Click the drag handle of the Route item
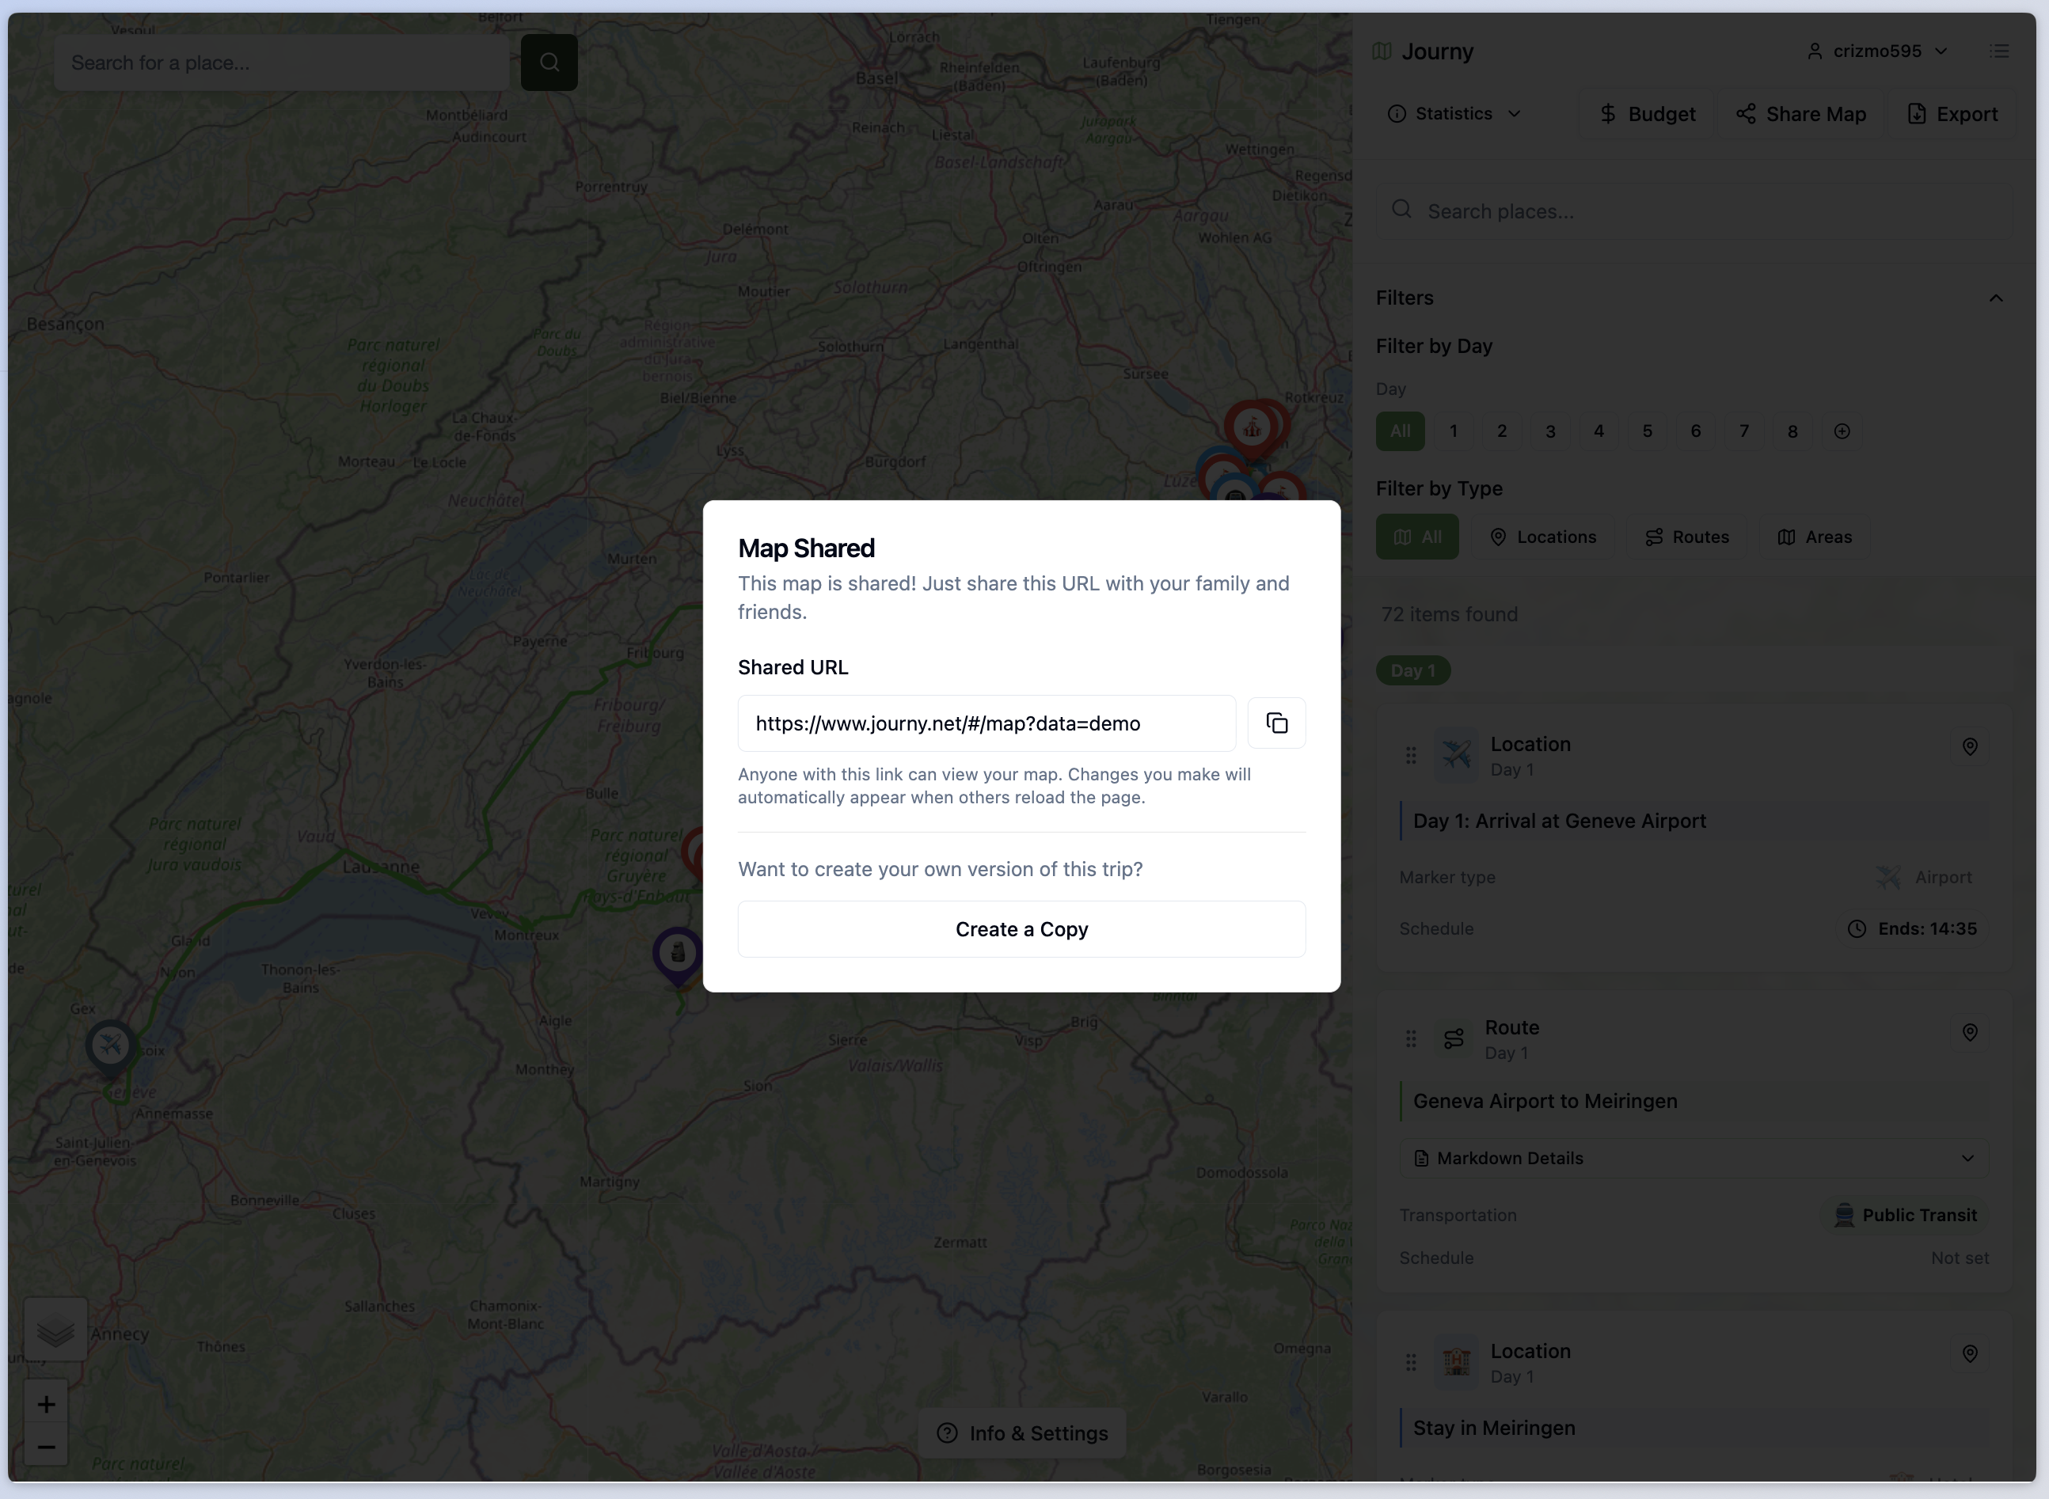The image size is (2049, 1499). point(1410,1039)
